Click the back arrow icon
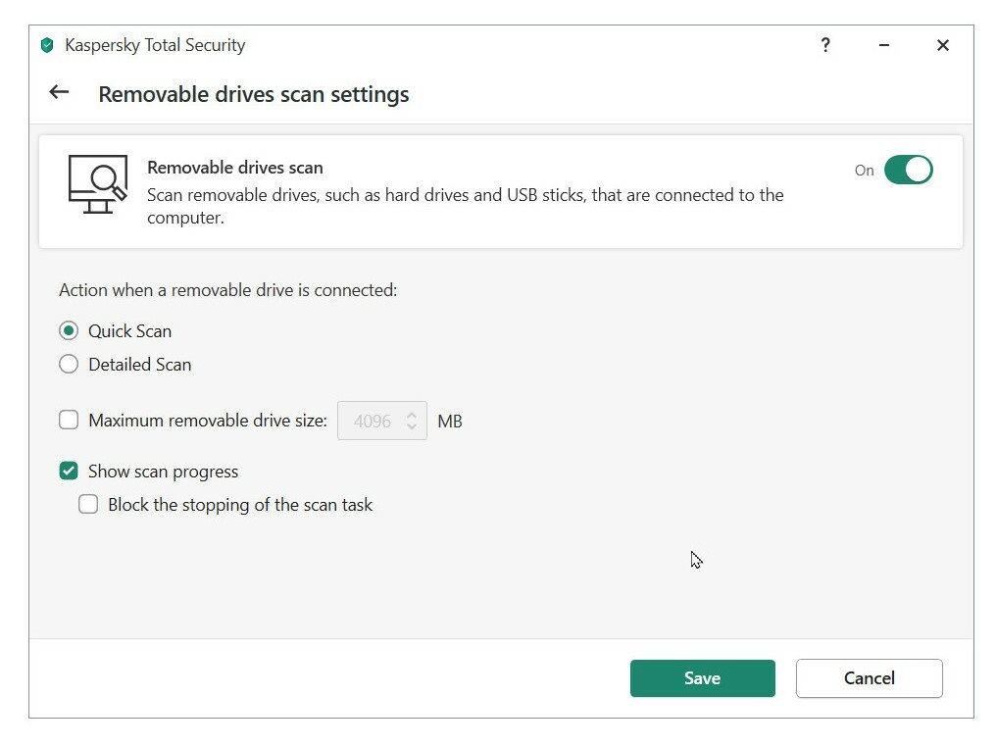Viewport: 996px width, 747px height. 59,92
